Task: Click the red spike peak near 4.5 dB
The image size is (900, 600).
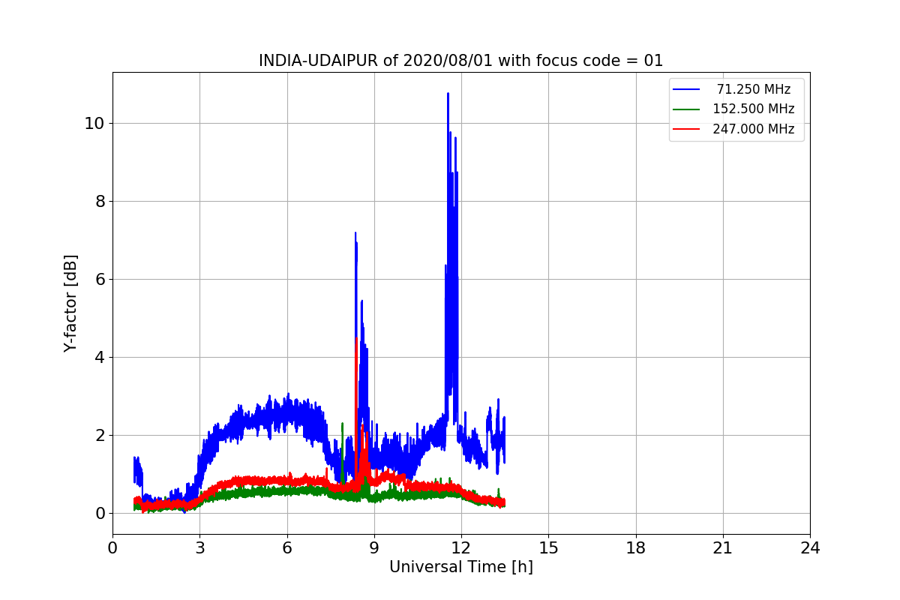Action: click(x=356, y=339)
